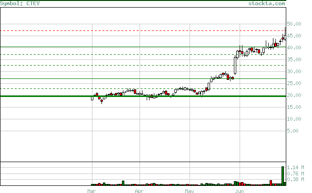The width and height of the screenshot is (312, 193).
Task: Click the tall red volume bar in late June
Action: point(271,183)
